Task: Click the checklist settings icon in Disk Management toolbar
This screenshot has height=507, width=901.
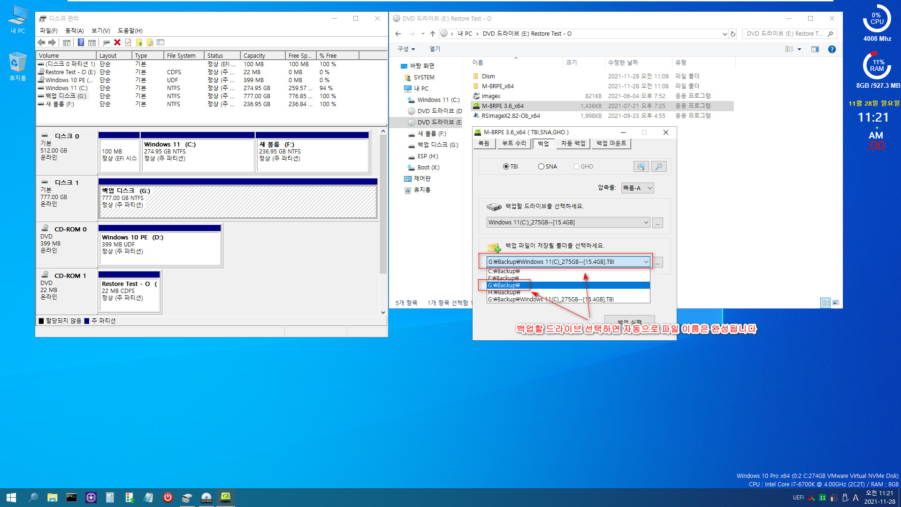Action: pyautogui.click(x=160, y=43)
